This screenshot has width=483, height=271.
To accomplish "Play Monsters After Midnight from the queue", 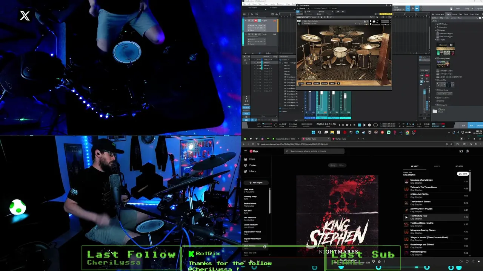I will 436,181.
